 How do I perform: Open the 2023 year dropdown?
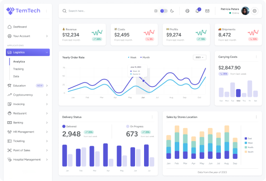pyautogui.click(x=200, y=57)
